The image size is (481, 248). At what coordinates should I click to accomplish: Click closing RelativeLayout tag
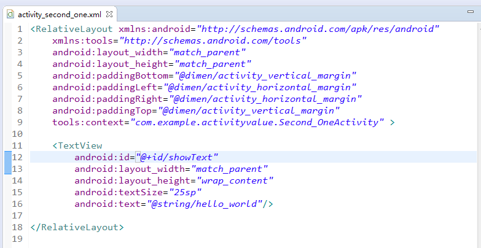point(77,227)
